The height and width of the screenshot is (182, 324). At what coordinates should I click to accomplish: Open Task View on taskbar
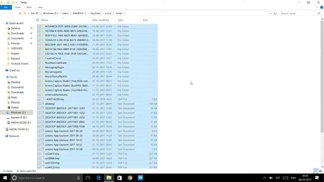(x=88, y=178)
